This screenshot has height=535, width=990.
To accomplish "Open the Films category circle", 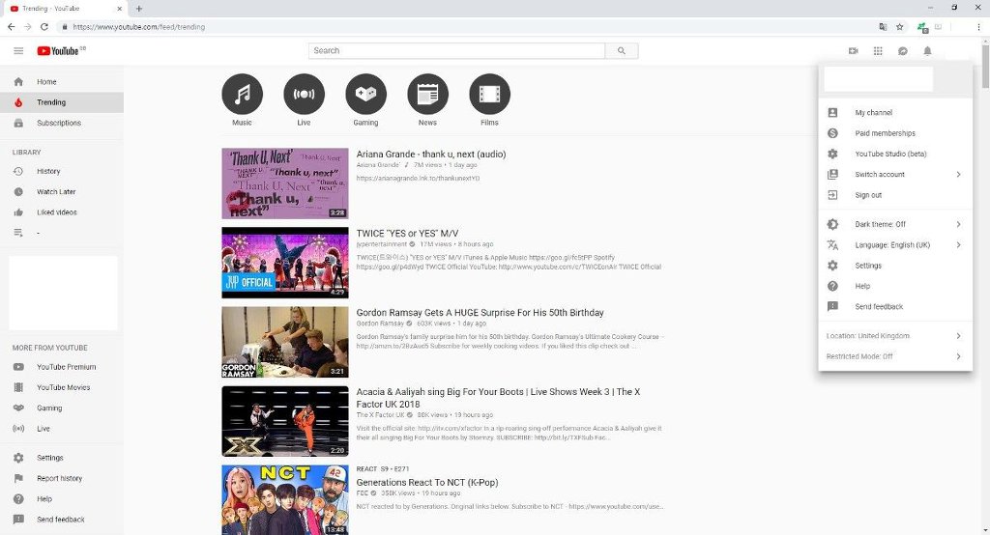I will click(x=489, y=94).
